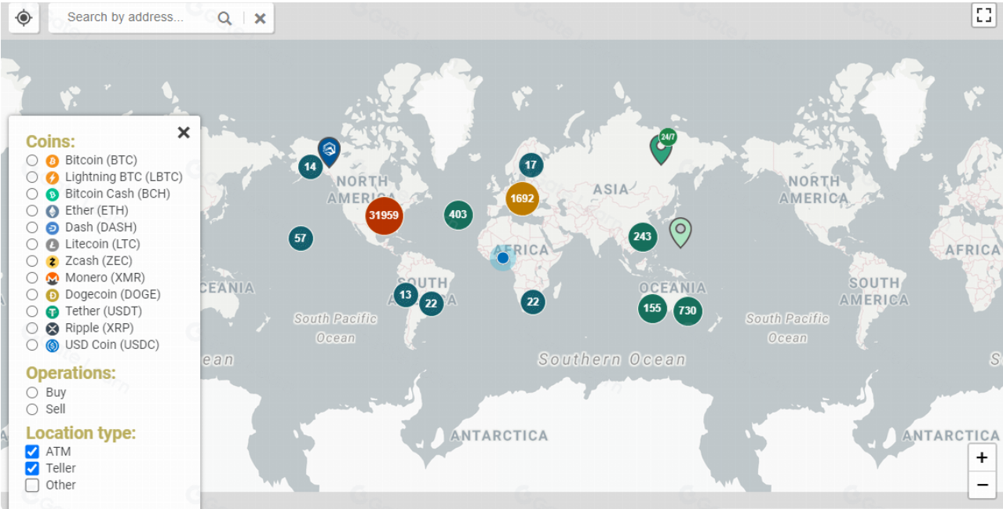Image resolution: width=1003 pixels, height=509 pixels.
Task: Click the search magnifier icon
Action: tap(224, 18)
